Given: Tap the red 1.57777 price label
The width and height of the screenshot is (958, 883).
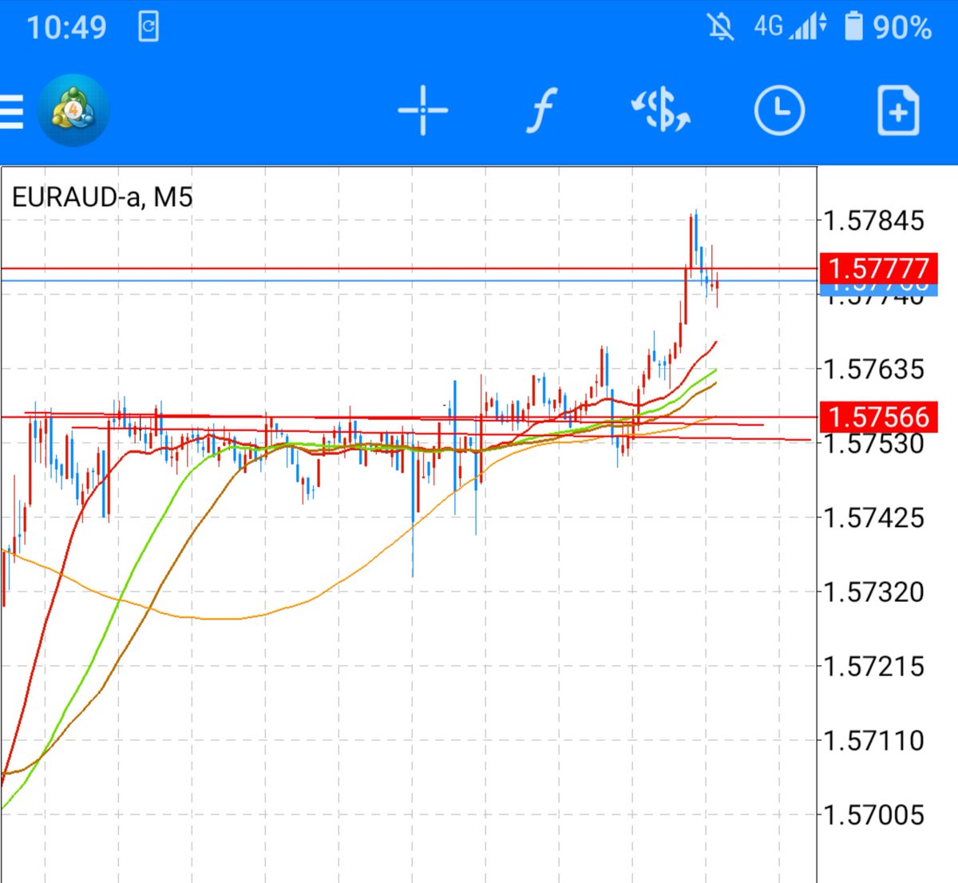Looking at the screenshot, I should tap(879, 267).
